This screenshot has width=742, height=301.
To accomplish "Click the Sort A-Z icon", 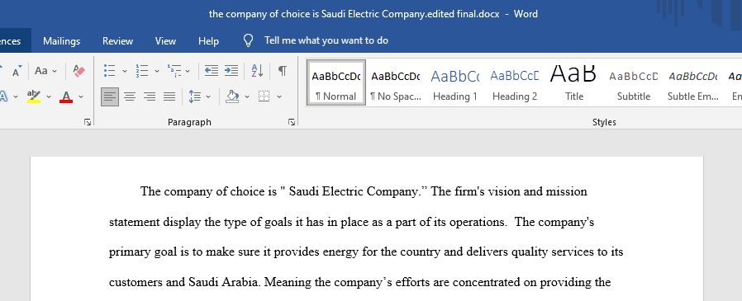I will (x=257, y=71).
